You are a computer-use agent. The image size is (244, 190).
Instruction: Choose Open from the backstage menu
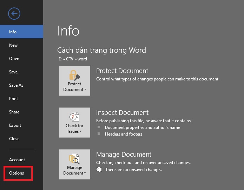click(14, 59)
